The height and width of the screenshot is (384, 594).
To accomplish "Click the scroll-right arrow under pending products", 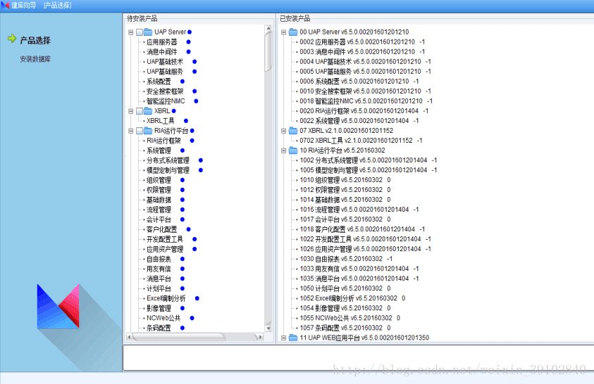I will (x=259, y=337).
